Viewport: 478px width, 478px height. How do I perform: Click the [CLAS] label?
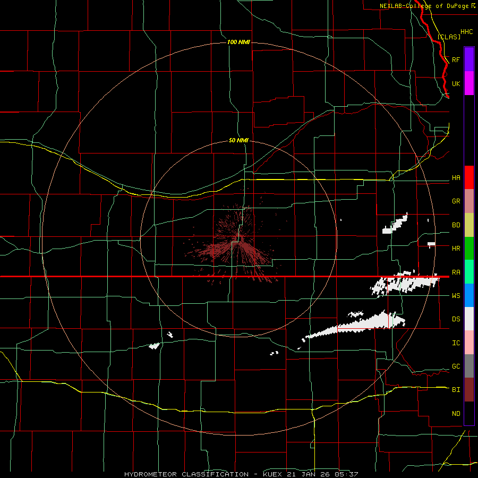449,37
